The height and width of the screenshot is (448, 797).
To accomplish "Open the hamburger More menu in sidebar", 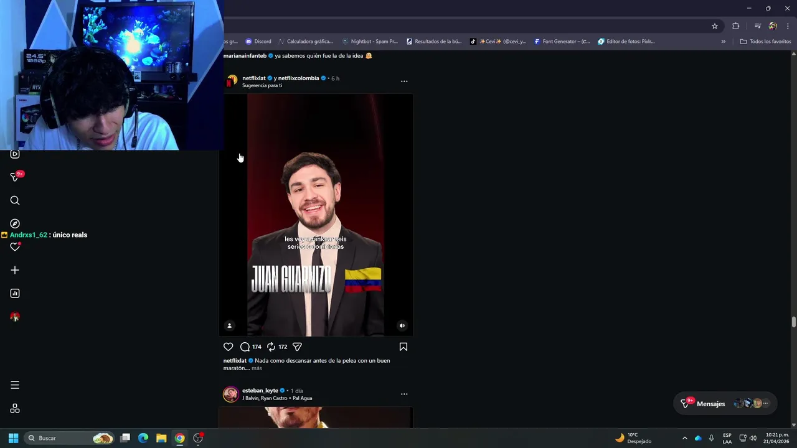I will point(15,385).
